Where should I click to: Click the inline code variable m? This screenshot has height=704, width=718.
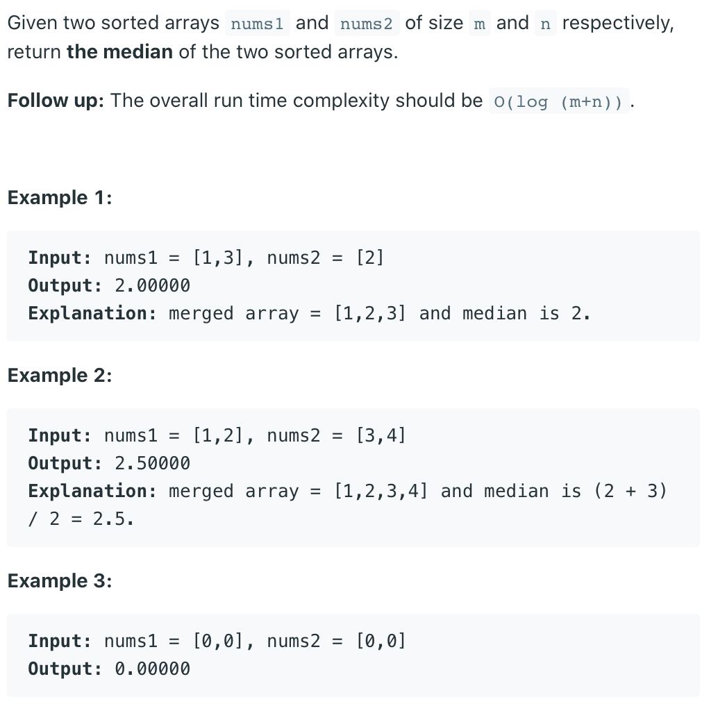tap(479, 24)
